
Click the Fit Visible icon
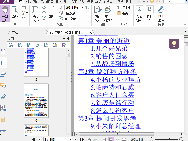coord(44,18)
